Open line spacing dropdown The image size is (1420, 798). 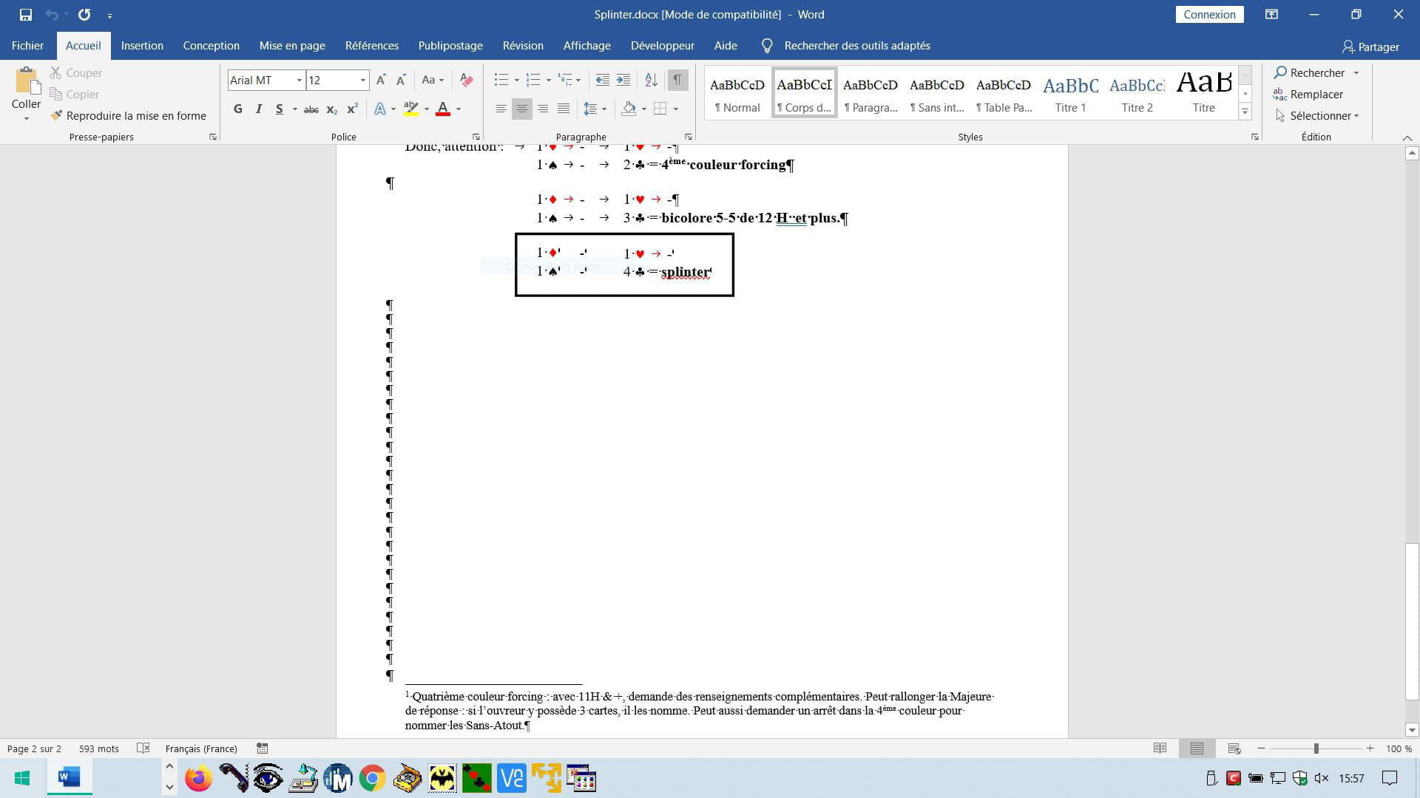coord(595,109)
